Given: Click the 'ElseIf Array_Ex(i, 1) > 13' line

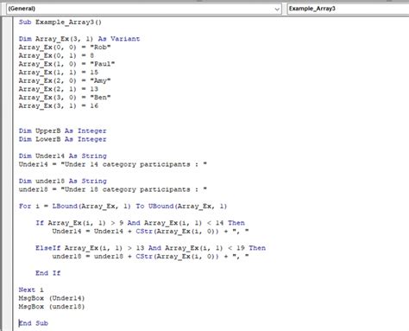Looking at the screenshot, I should pyautogui.click(x=151, y=248).
